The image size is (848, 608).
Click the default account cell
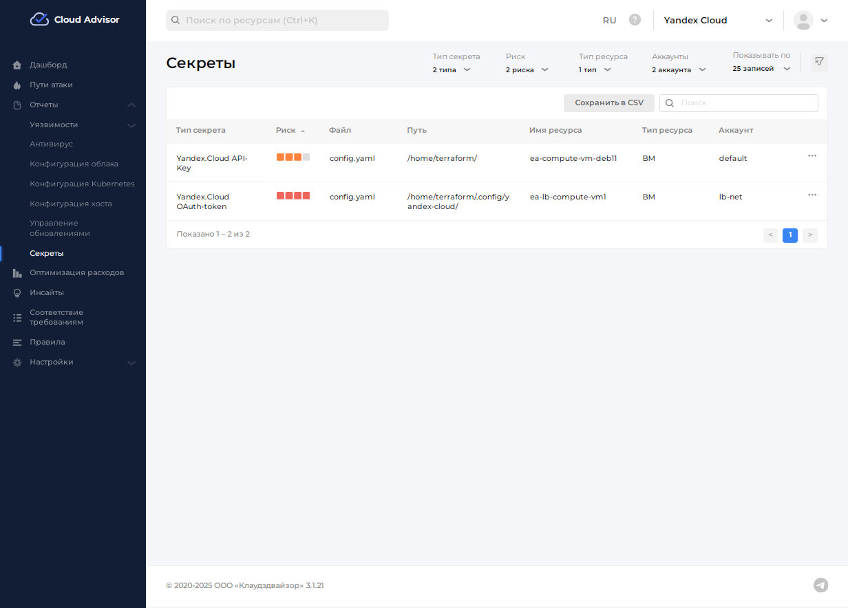click(733, 159)
